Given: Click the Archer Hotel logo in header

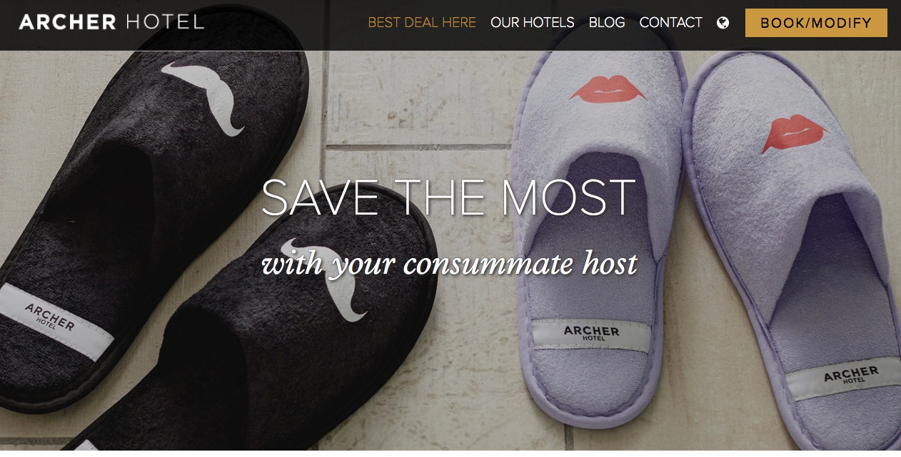Looking at the screenshot, I should click(111, 22).
